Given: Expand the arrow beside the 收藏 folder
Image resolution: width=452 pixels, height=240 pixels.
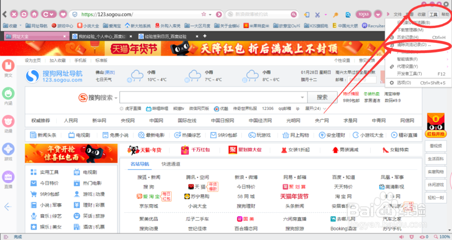Looking at the screenshot, I should [x=20, y=26].
